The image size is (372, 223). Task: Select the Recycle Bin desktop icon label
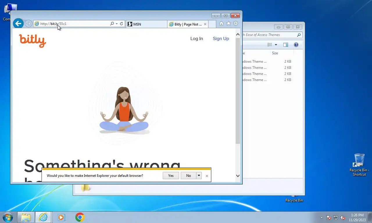[x=294, y=200]
